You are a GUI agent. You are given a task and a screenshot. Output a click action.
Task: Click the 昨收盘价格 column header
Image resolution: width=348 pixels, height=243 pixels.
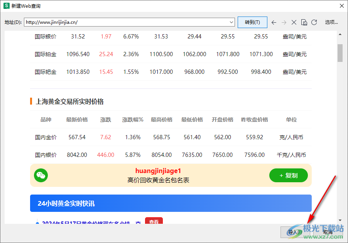pyautogui.click(x=255, y=120)
